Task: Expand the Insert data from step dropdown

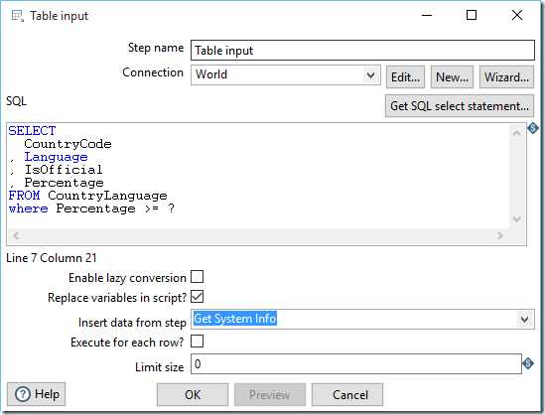Action: [x=524, y=319]
